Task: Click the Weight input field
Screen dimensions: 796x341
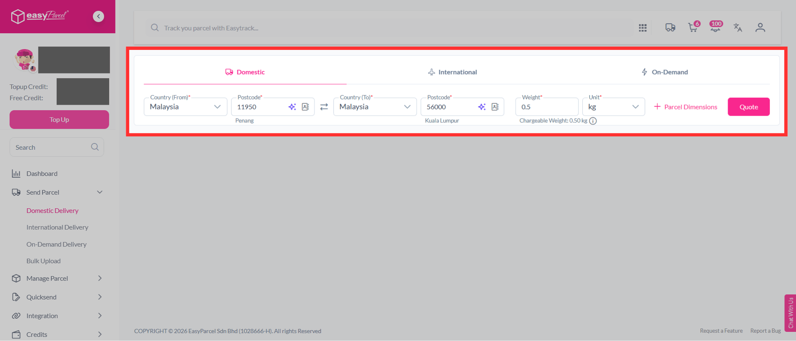Action: tap(546, 107)
